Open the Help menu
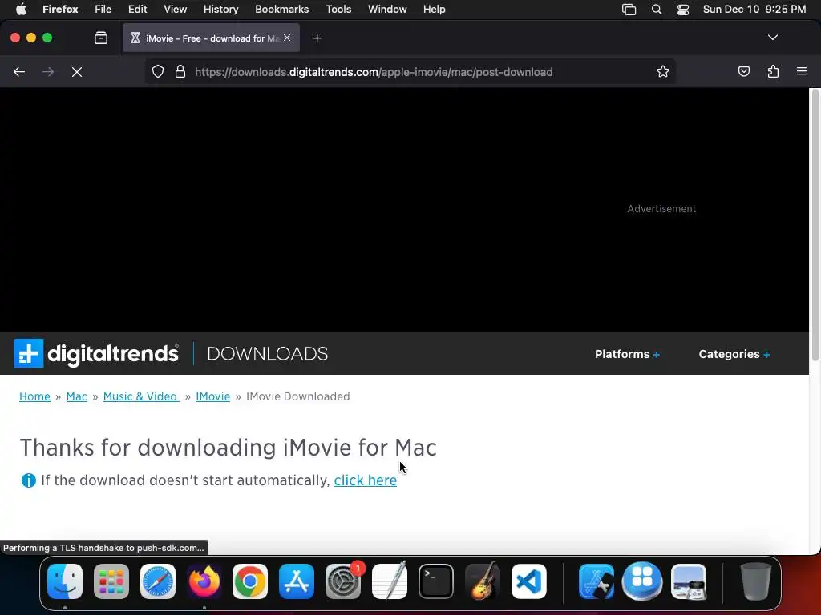This screenshot has height=615, width=821. tap(434, 9)
